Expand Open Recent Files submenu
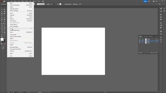The height and width of the screenshot is (93, 166). tap(20, 9)
